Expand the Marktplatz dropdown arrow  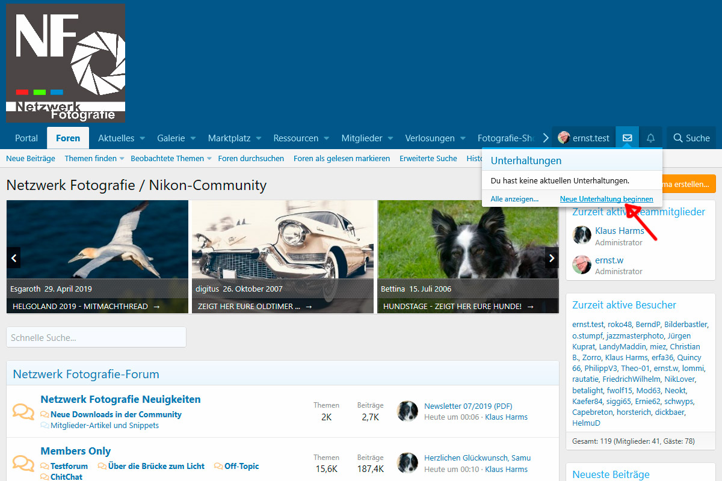point(259,138)
